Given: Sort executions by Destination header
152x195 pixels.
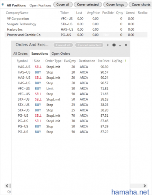Looking at the screenshot, I should click(87, 61).
